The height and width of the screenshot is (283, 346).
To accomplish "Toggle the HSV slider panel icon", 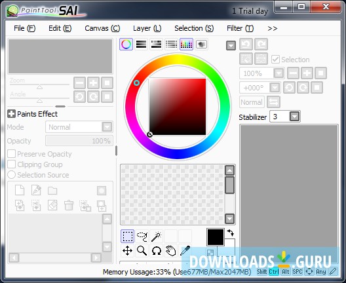I will click(x=156, y=44).
